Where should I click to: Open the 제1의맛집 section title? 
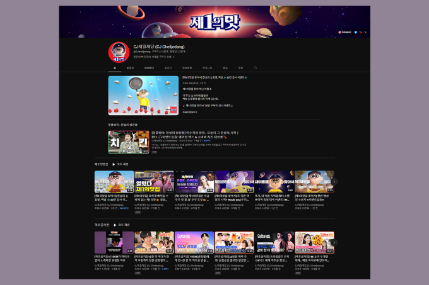coord(101,164)
